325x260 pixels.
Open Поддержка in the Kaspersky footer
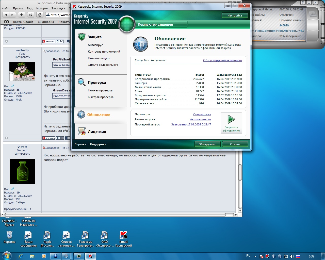tap(98, 144)
